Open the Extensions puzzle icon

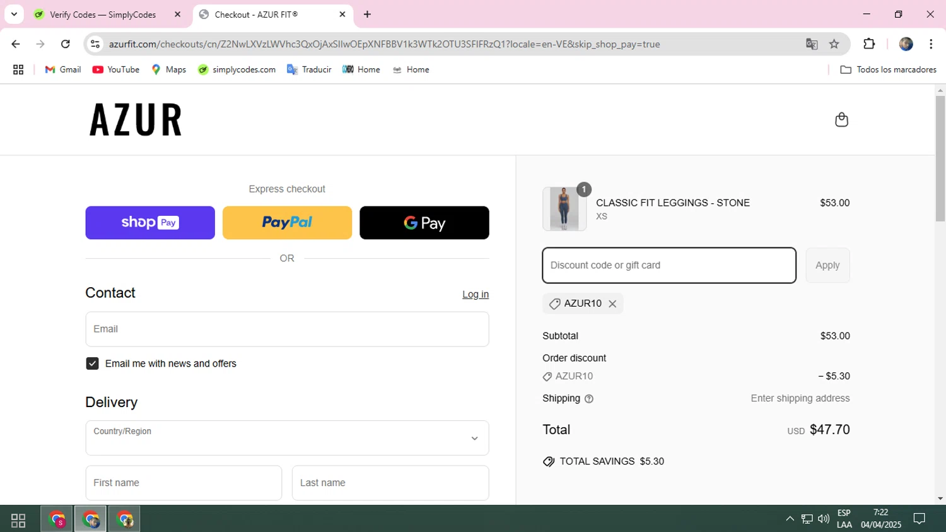coord(869,44)
